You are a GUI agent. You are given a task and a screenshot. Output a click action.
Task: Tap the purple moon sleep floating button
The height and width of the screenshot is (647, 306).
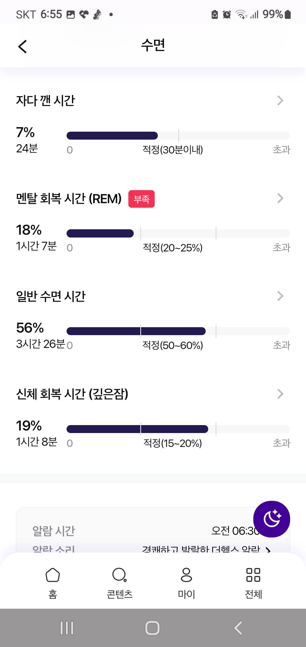271,519
